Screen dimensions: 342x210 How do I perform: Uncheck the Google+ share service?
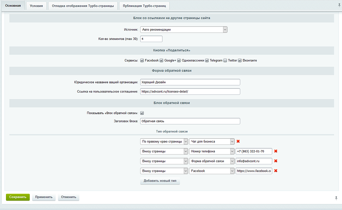click(161, 61)
